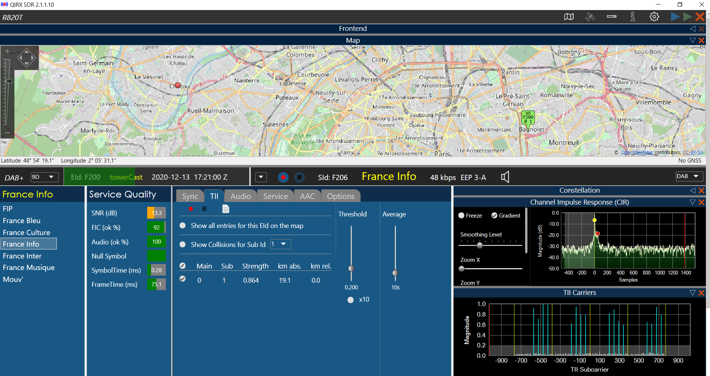Open the TII log file document icon
The width and height of the screenshot is (710, 376).
226,209
